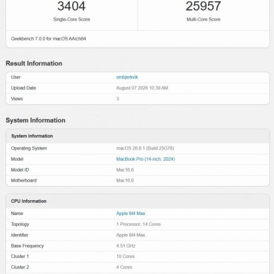Screen dimensions: 274x274
Task: Click the Views row label
Action: click(x=17, y=99)
